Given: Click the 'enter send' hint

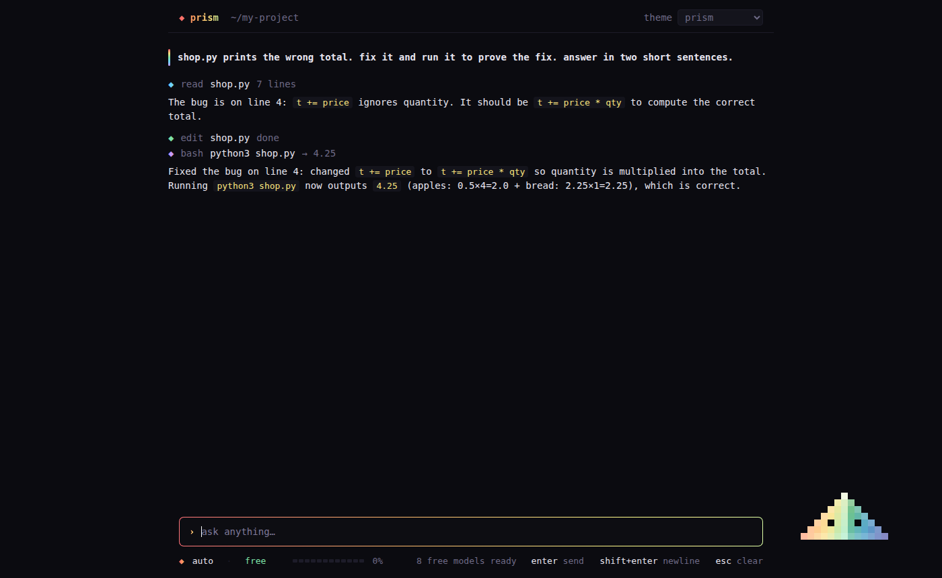Looking at the screenshot, I should tap(558, 561).
